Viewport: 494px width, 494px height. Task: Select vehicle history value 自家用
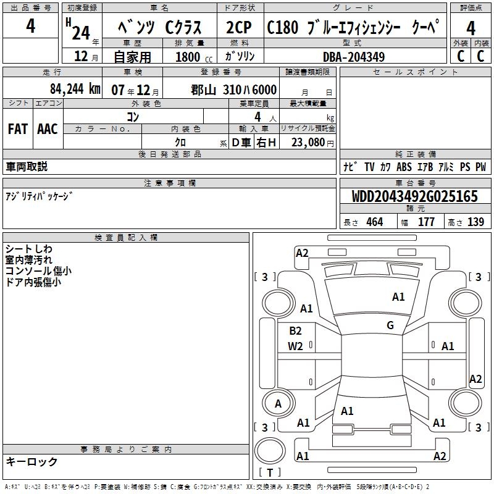133,57
